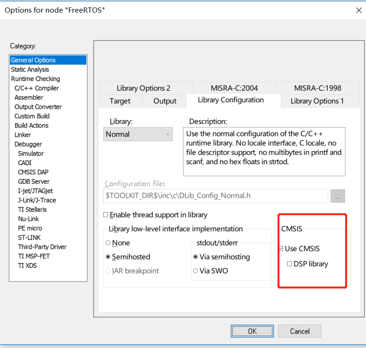Switch to Output tab
The image size is (366, 348).
point(165,101)
